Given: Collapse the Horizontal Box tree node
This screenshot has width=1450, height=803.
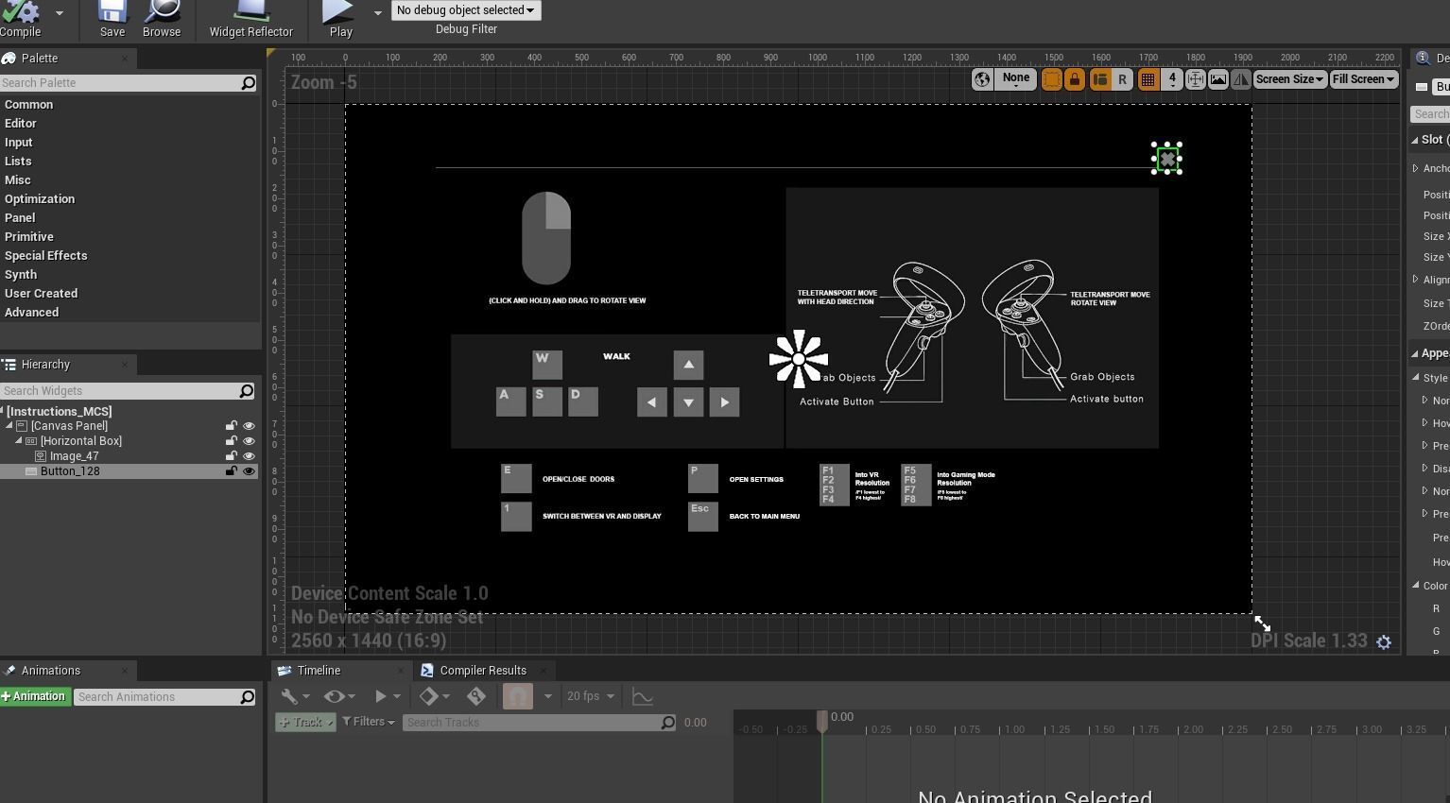Looking at the screenshot, I should (x=19, y=441).
